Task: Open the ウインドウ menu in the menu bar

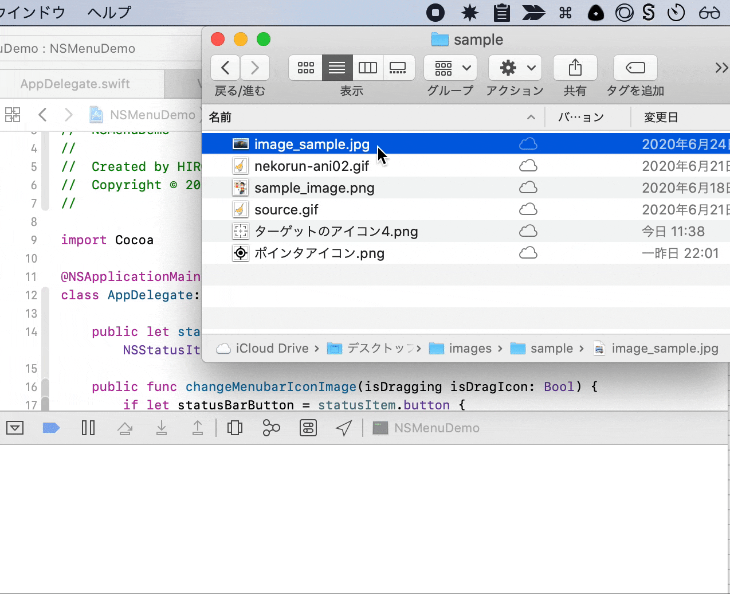Action: click(x=33, y=12)
